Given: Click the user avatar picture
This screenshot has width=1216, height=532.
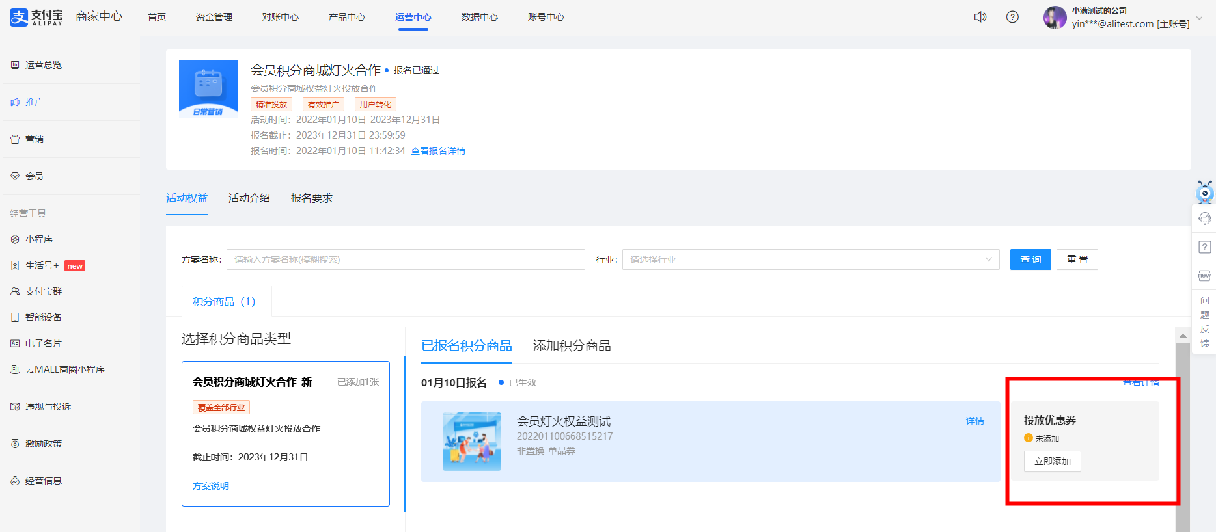Looking at the screenshot, I should (x=1055, y=18).
